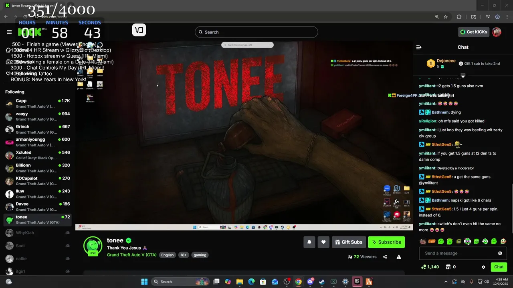Screen dimensions: 513x288
Task: Open zaayy channel in Following list
Action: (38, 116)
